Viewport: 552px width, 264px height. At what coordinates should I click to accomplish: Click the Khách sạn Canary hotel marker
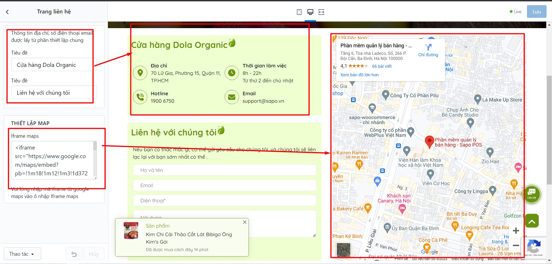pos(402,209)
